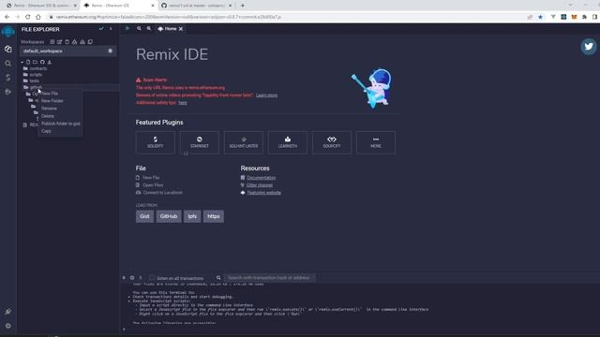
Task: Click the clear terminal icon
Action: click(x=132, y=278)
